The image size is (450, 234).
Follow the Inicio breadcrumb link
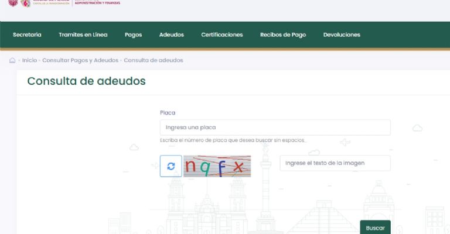(30, 60)
